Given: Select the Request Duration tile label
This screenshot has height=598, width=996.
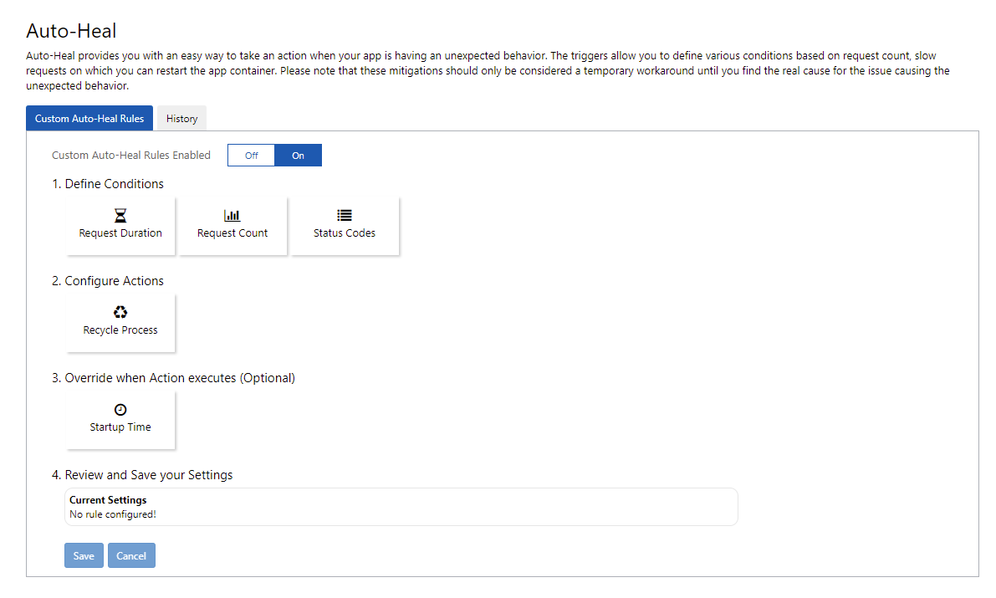Looking at the screenshot, I should click(120, 233).
